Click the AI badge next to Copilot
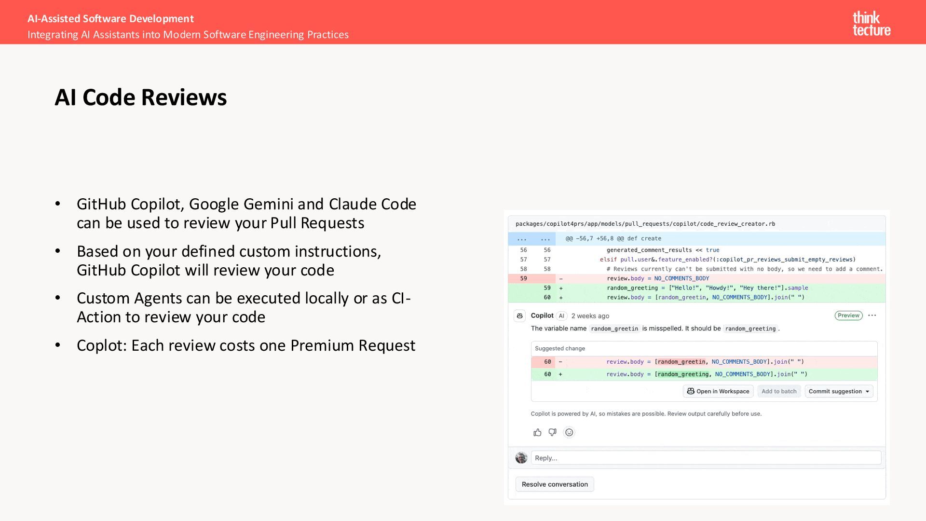The width and height of the screenshot is (926, 521). coord(561,316)
